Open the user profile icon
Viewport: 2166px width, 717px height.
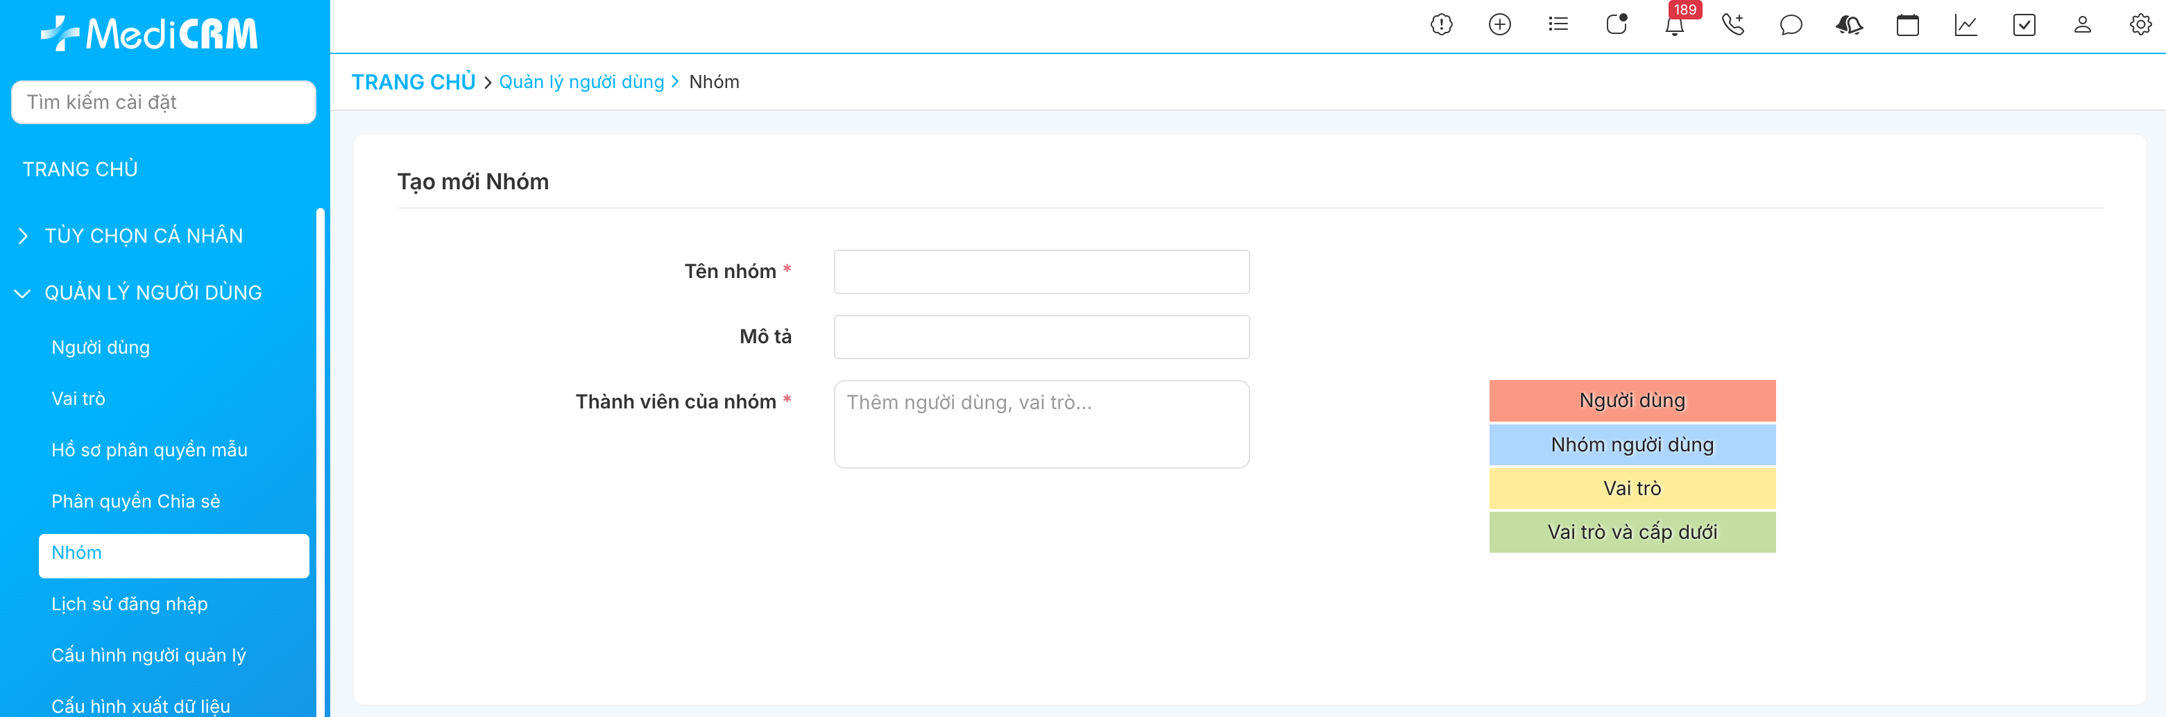(2082, 25)
